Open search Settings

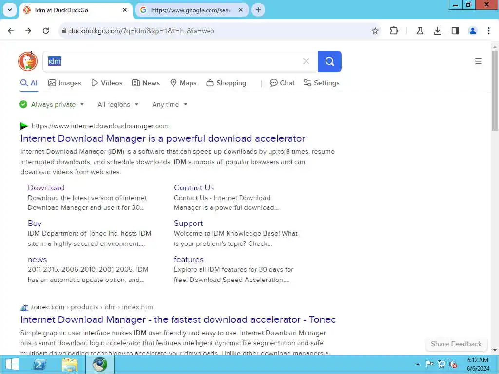click(322, 83)
